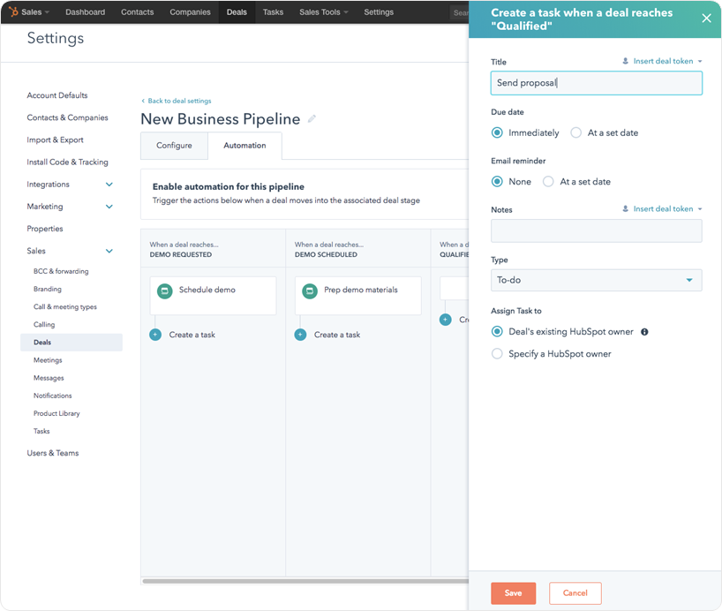Select Deal's existing HubSpot owner option

(x=497, y=331)
